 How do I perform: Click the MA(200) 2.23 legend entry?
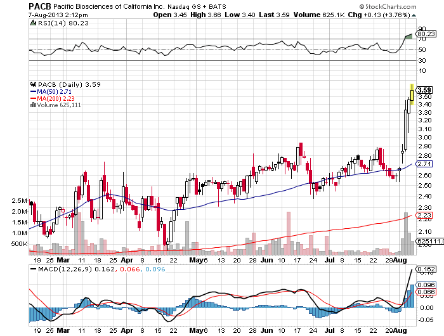[53, 98]
